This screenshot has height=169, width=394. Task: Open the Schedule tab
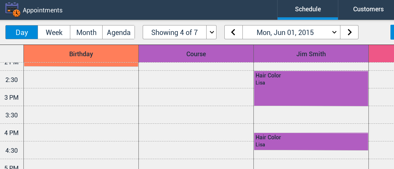coord(308,10)
